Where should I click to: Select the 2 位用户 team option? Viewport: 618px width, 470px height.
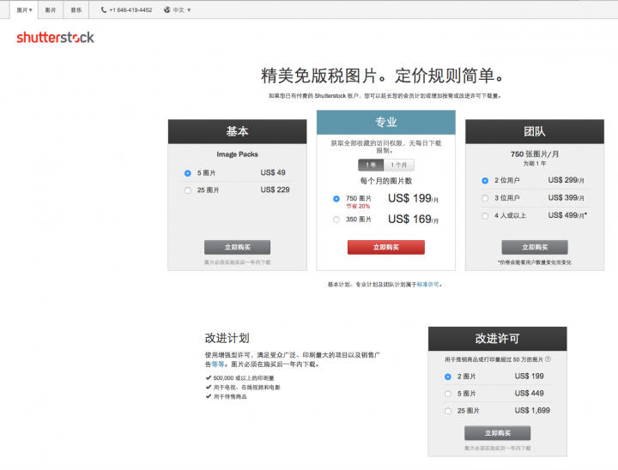click(485, 180)
